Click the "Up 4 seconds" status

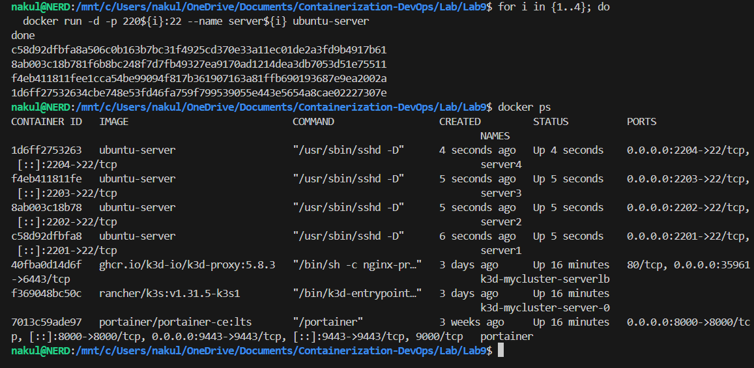pos(568,150)
